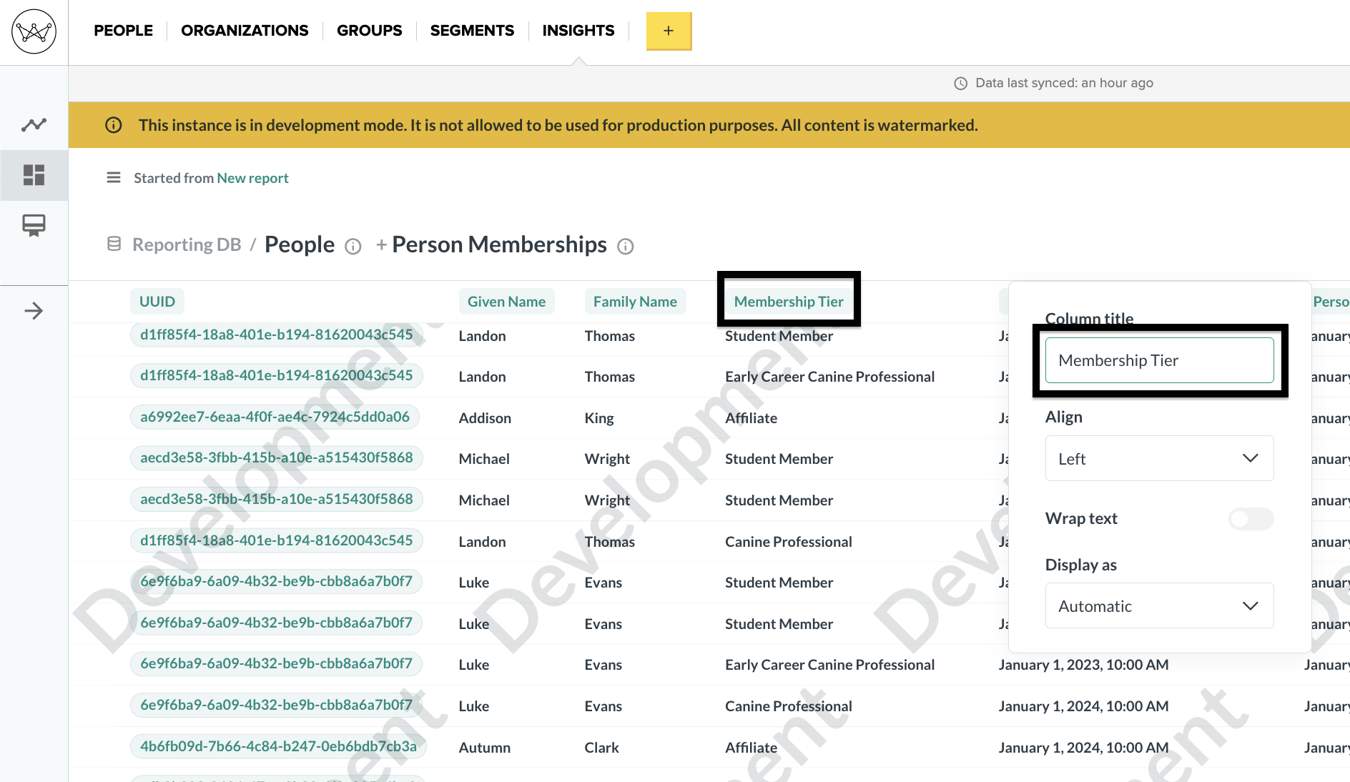
Task: Go to the GROUPS tab
Action: coord(370,31)
